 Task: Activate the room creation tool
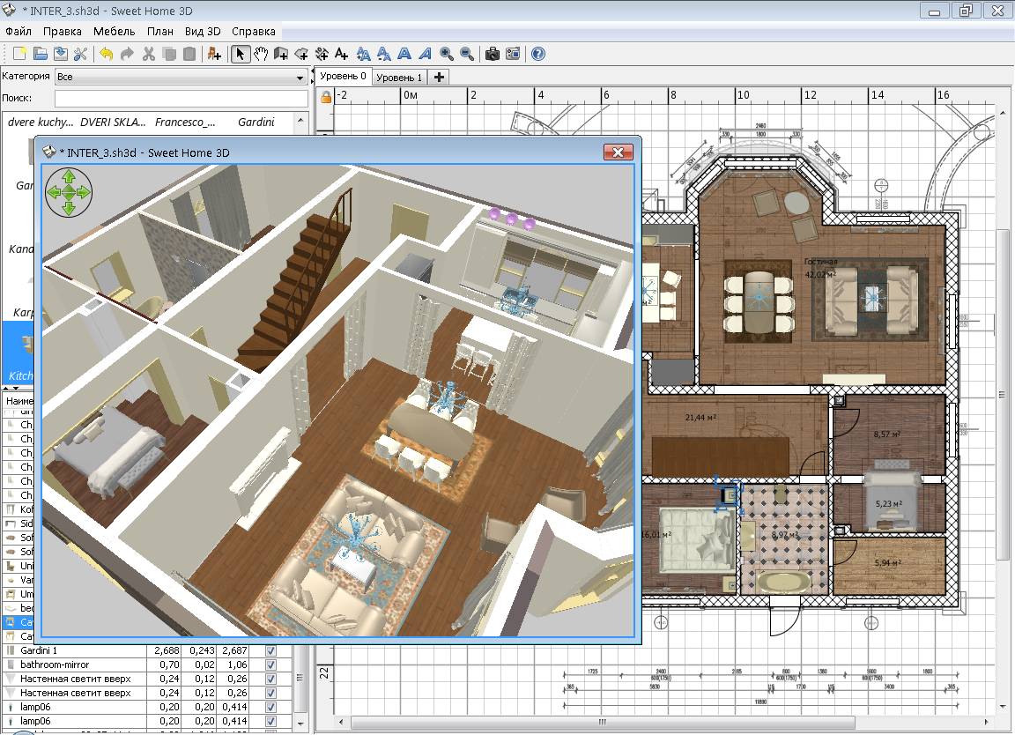[x=302, y=54]
